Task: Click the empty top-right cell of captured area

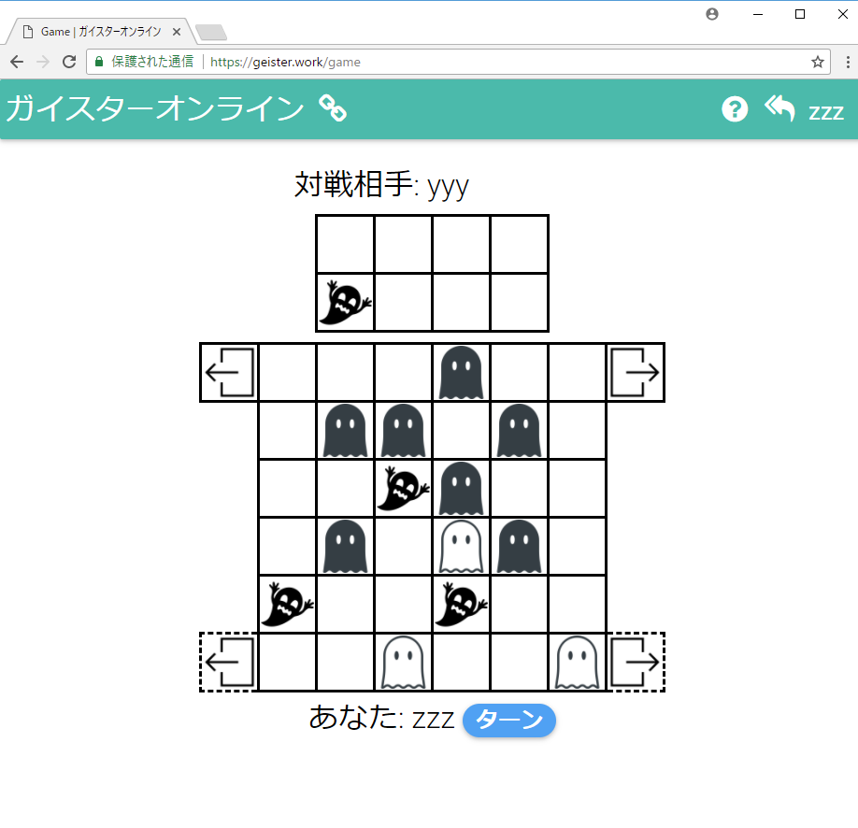Action: pos(520,244)
